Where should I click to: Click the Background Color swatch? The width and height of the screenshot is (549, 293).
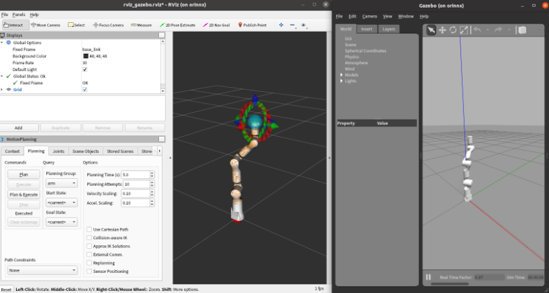point(85,56)
